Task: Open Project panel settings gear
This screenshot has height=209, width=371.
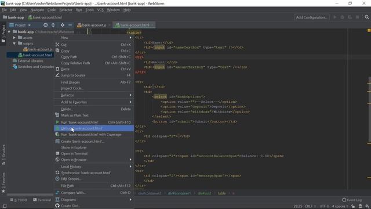Action: 63,25
